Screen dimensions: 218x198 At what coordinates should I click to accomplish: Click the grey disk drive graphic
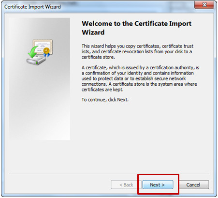[36, 60]
